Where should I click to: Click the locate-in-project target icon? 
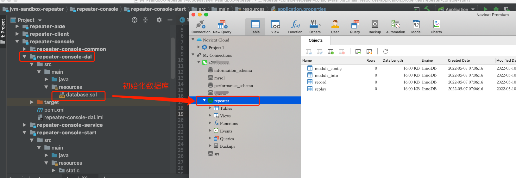point(135,20)
